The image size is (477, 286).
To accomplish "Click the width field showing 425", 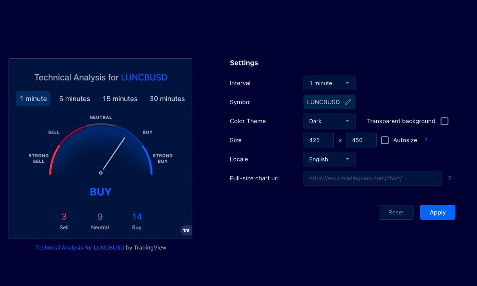I will tap(318, 140).
